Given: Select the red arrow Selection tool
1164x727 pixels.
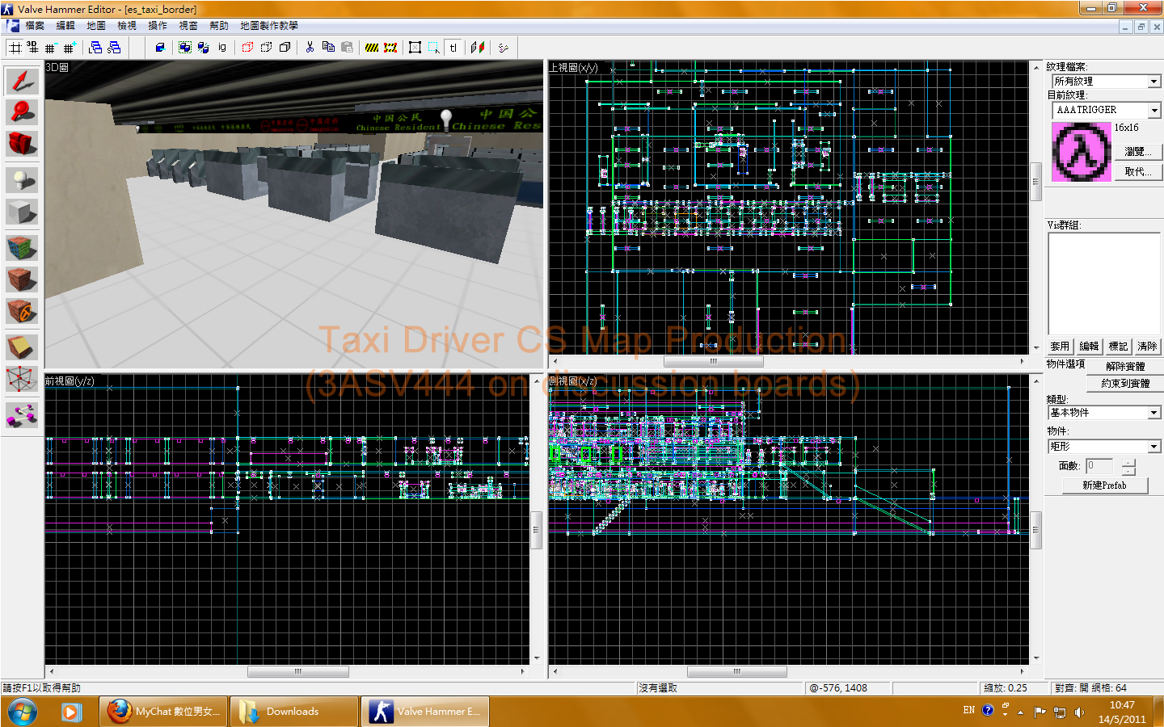Looking at the screenshot, I should (22, 81).
